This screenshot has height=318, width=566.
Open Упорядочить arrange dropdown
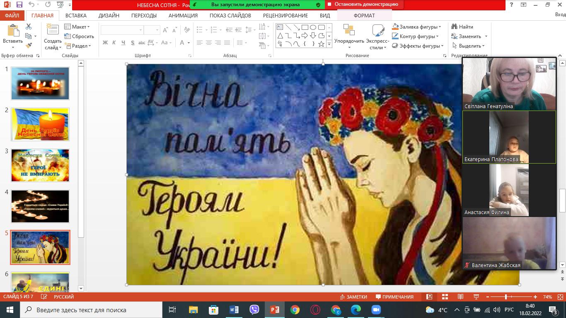tap(349, 37)
